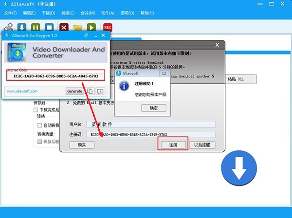Click the info/about icon in Keygen
The image size is (292, 218).
100,91
